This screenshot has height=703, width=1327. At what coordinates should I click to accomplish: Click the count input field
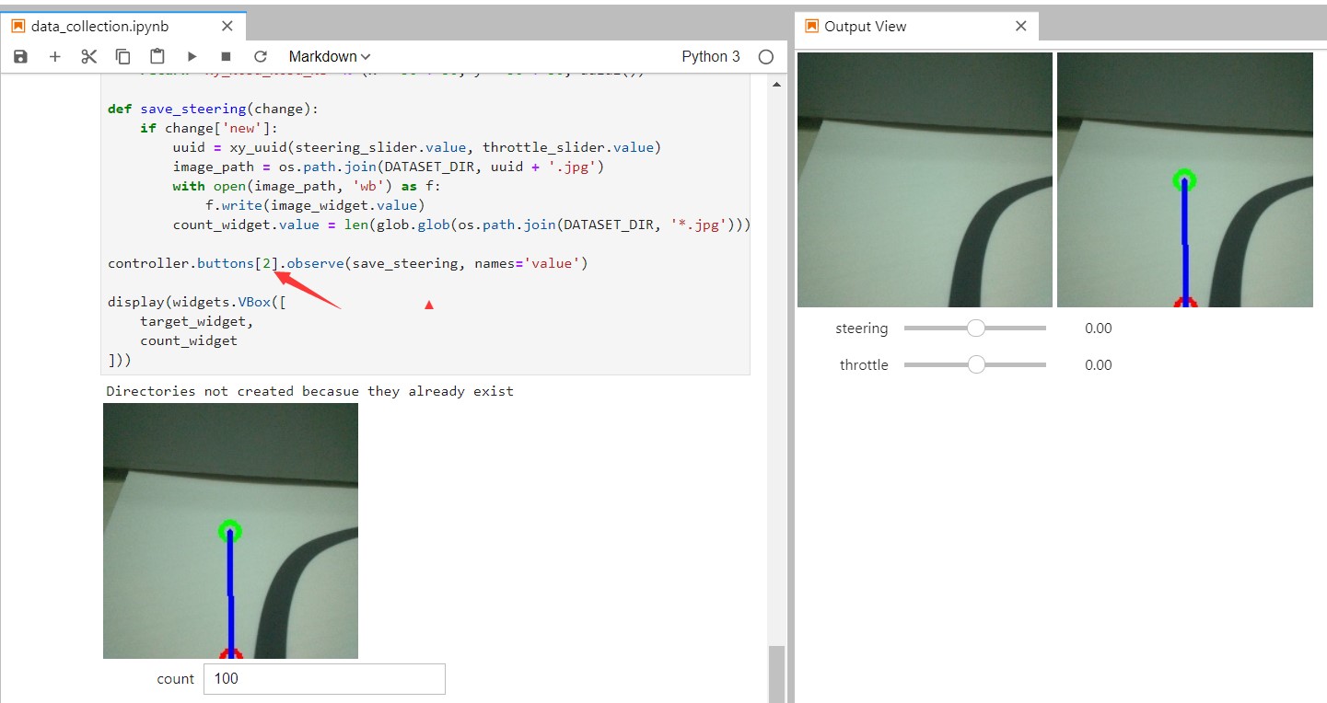pyautogui.click(x=324, y=679)
